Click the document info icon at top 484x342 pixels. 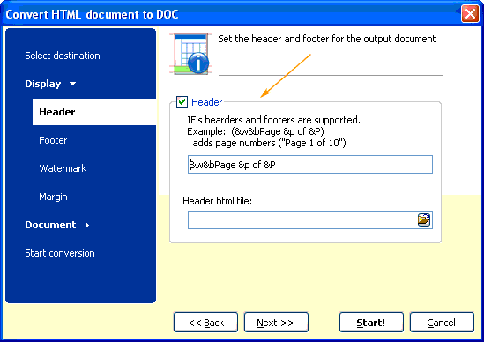[x=190, y=54]
